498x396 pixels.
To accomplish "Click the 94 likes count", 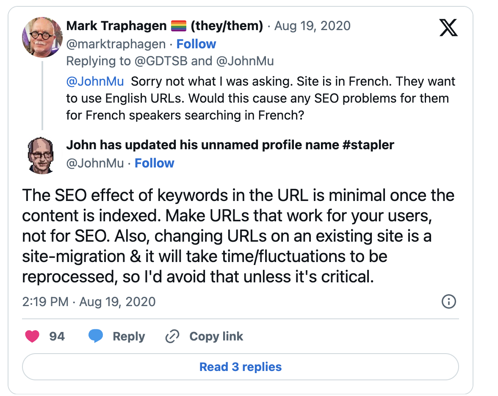I will [x=57, y=337].
